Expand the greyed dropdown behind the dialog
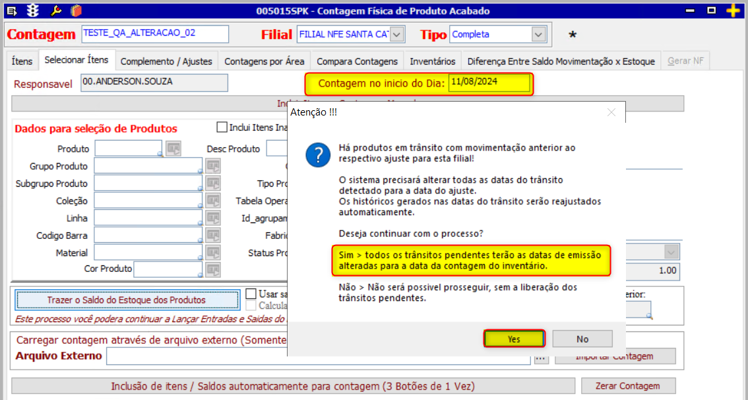The height and width of the screenshot is (400, 748). tap(671, 251)
